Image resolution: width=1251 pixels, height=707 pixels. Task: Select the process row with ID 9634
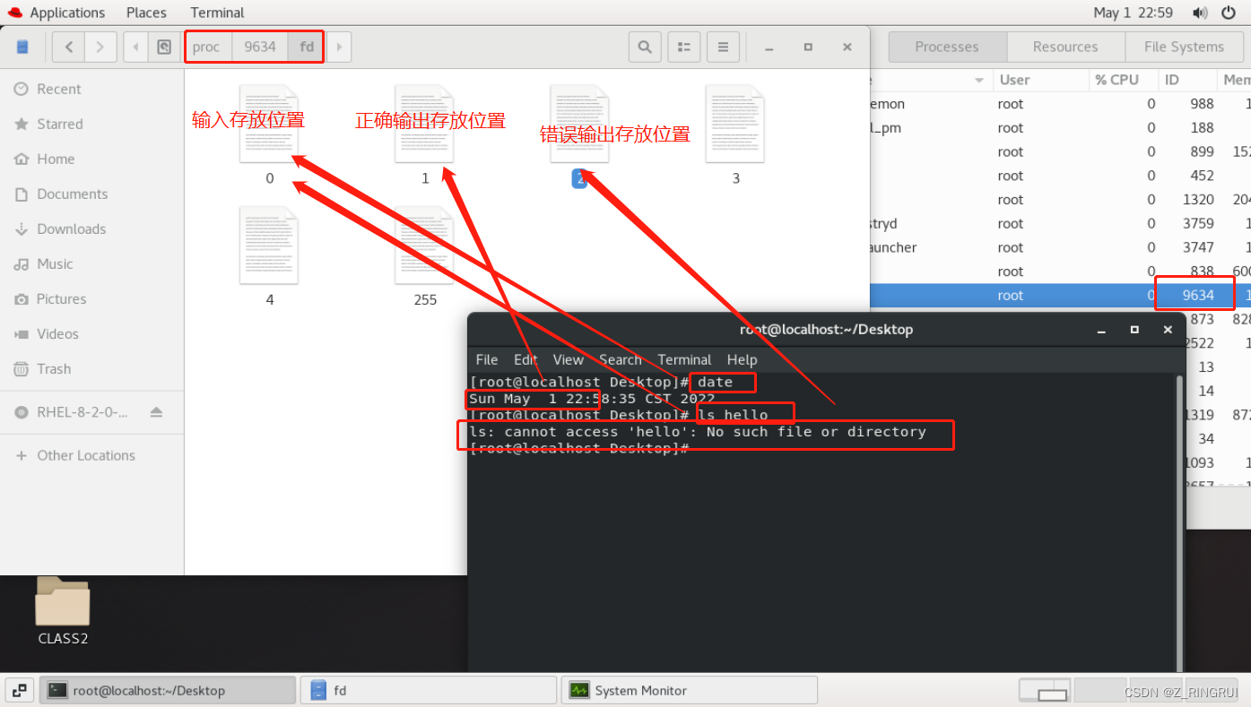tap(1060, 295)
